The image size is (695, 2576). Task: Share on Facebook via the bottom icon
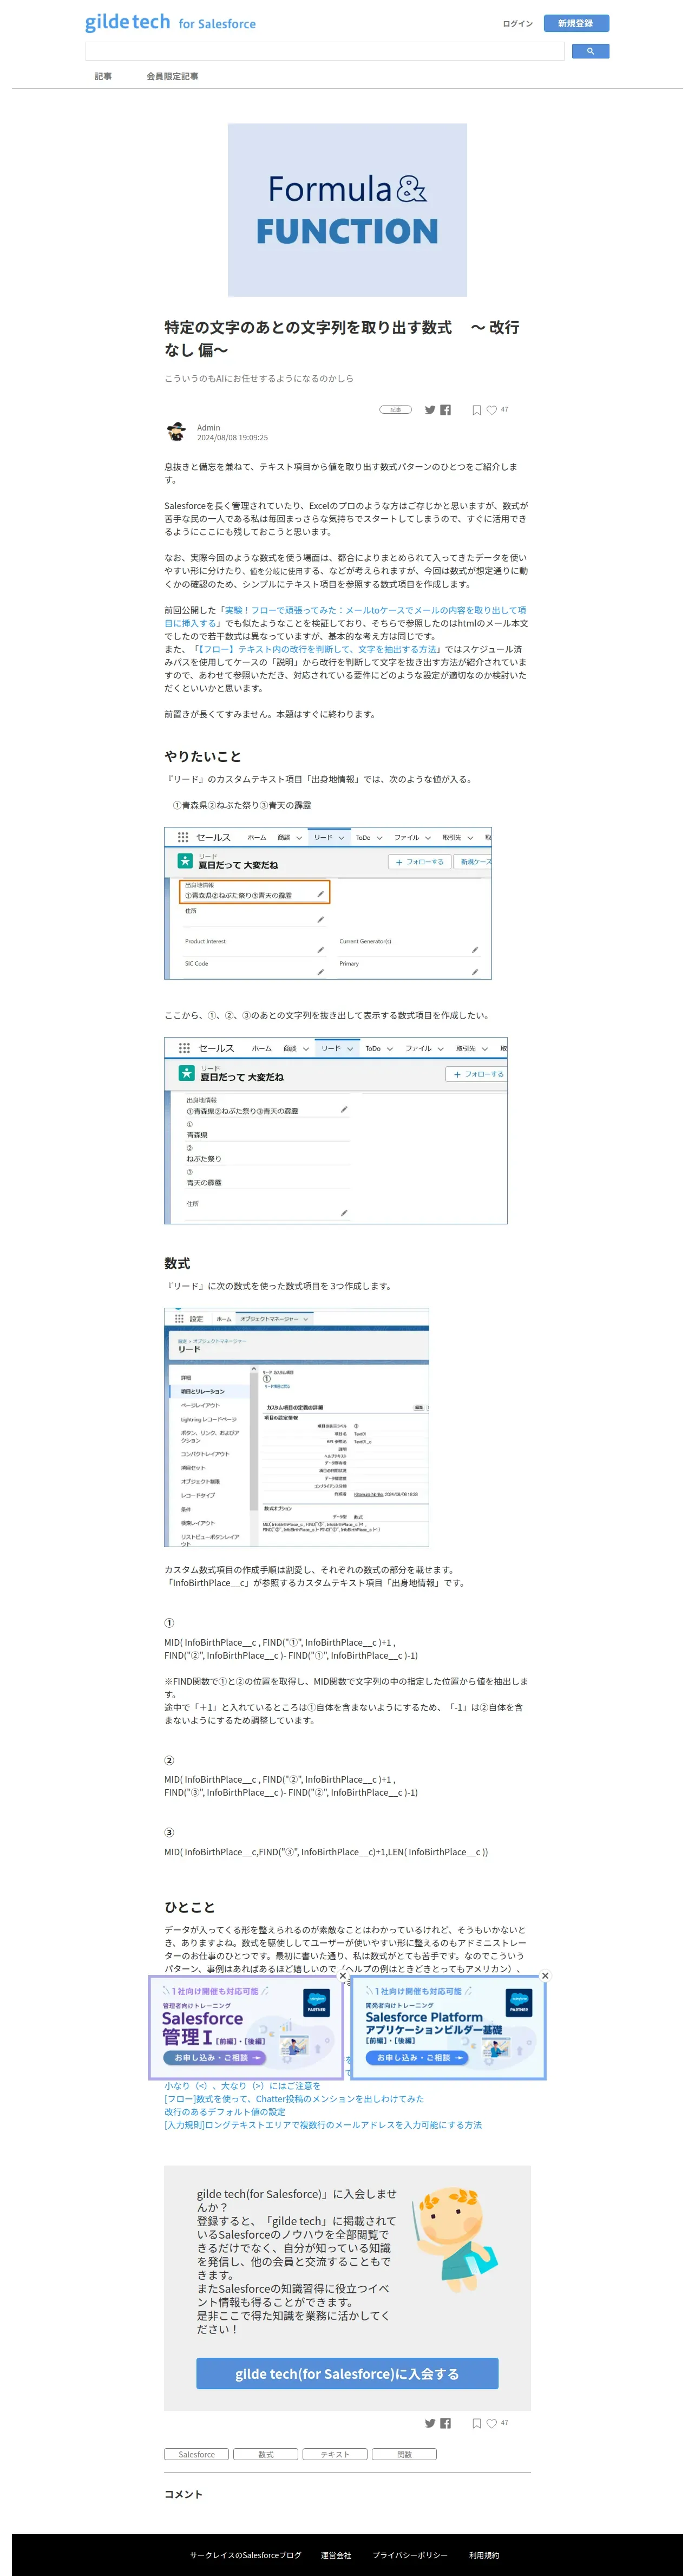[x=445, y=2423]
